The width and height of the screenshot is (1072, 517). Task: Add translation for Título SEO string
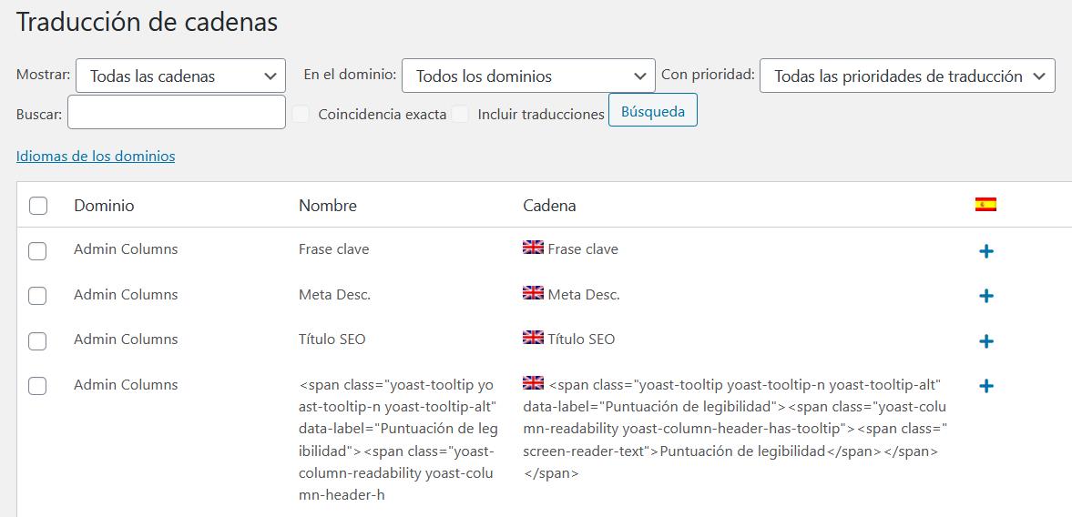[x=985, y=341]
